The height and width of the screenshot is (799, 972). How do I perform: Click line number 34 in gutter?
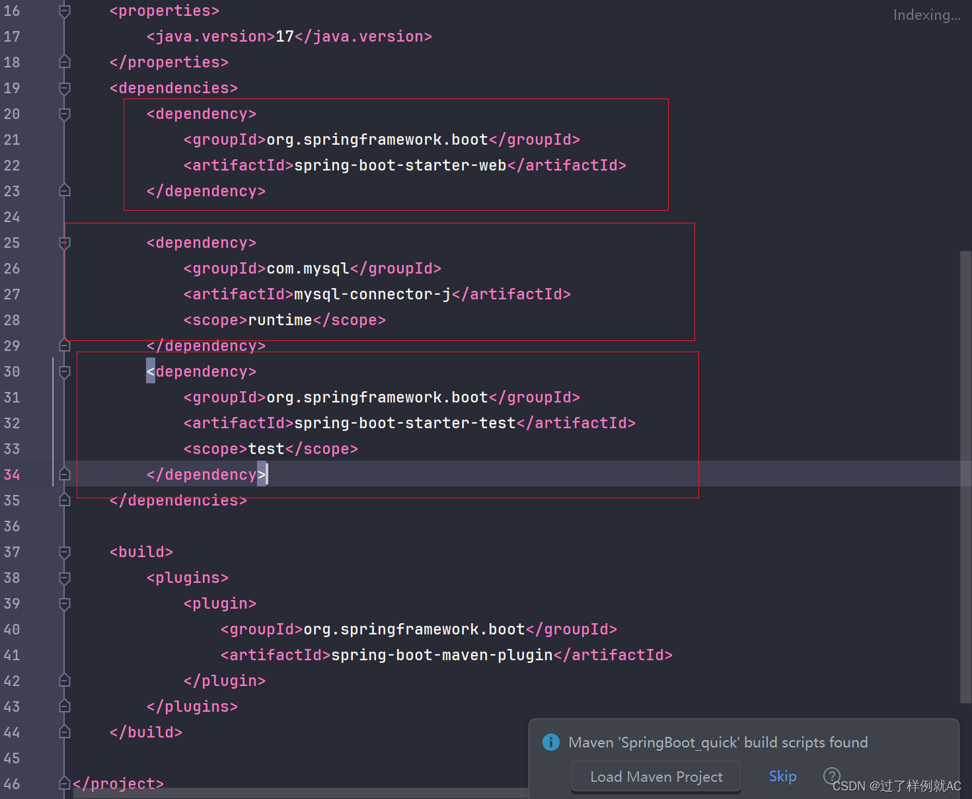12,475
